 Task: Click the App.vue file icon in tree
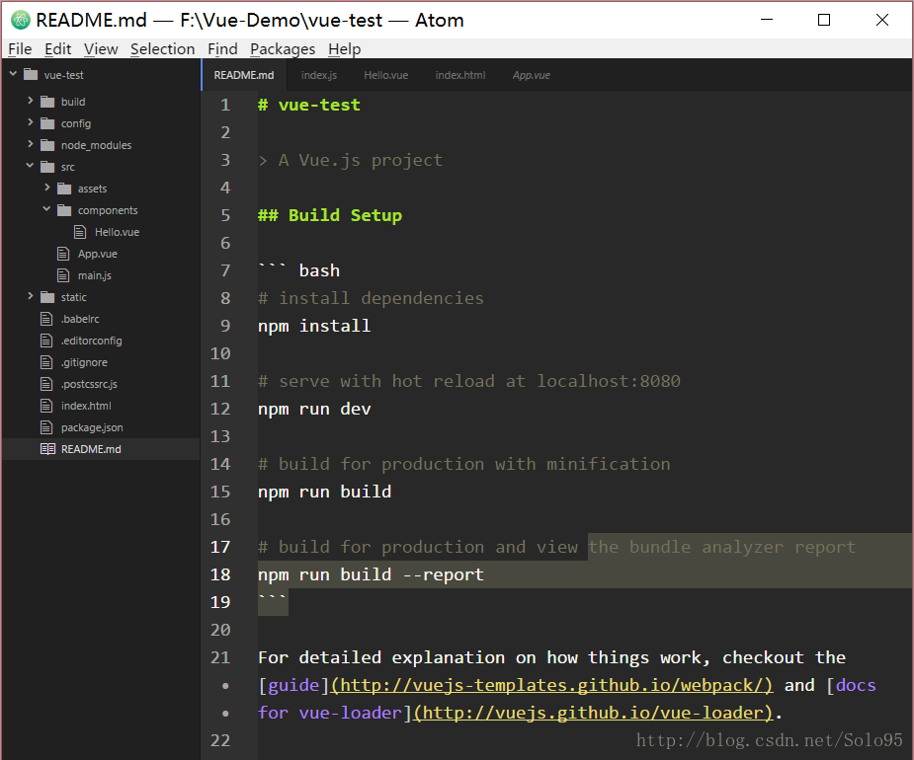pyautogui.click(x=63, y=254)
